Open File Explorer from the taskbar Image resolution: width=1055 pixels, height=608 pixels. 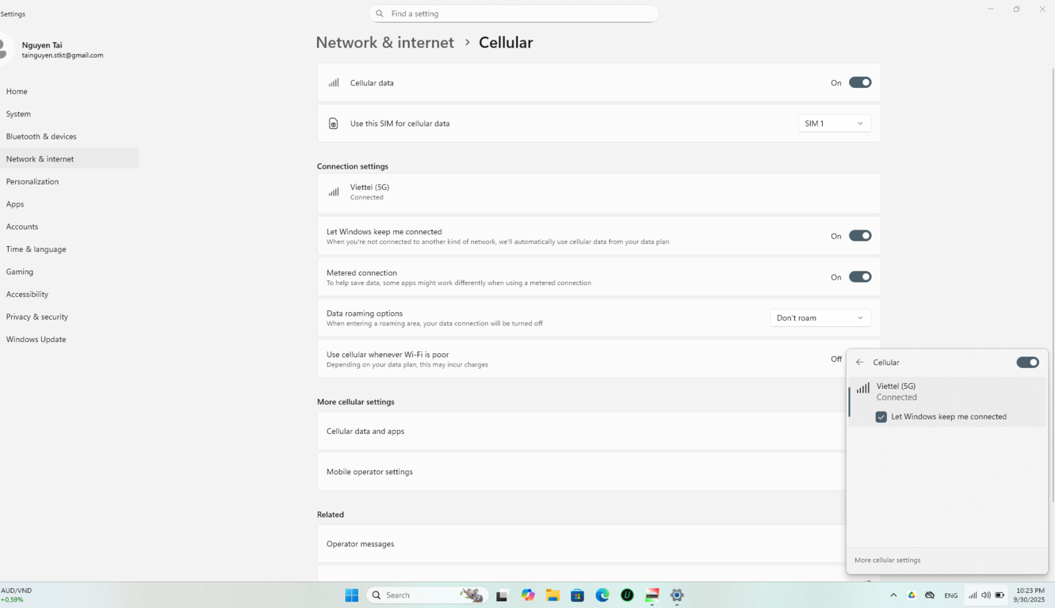(552, 595)
